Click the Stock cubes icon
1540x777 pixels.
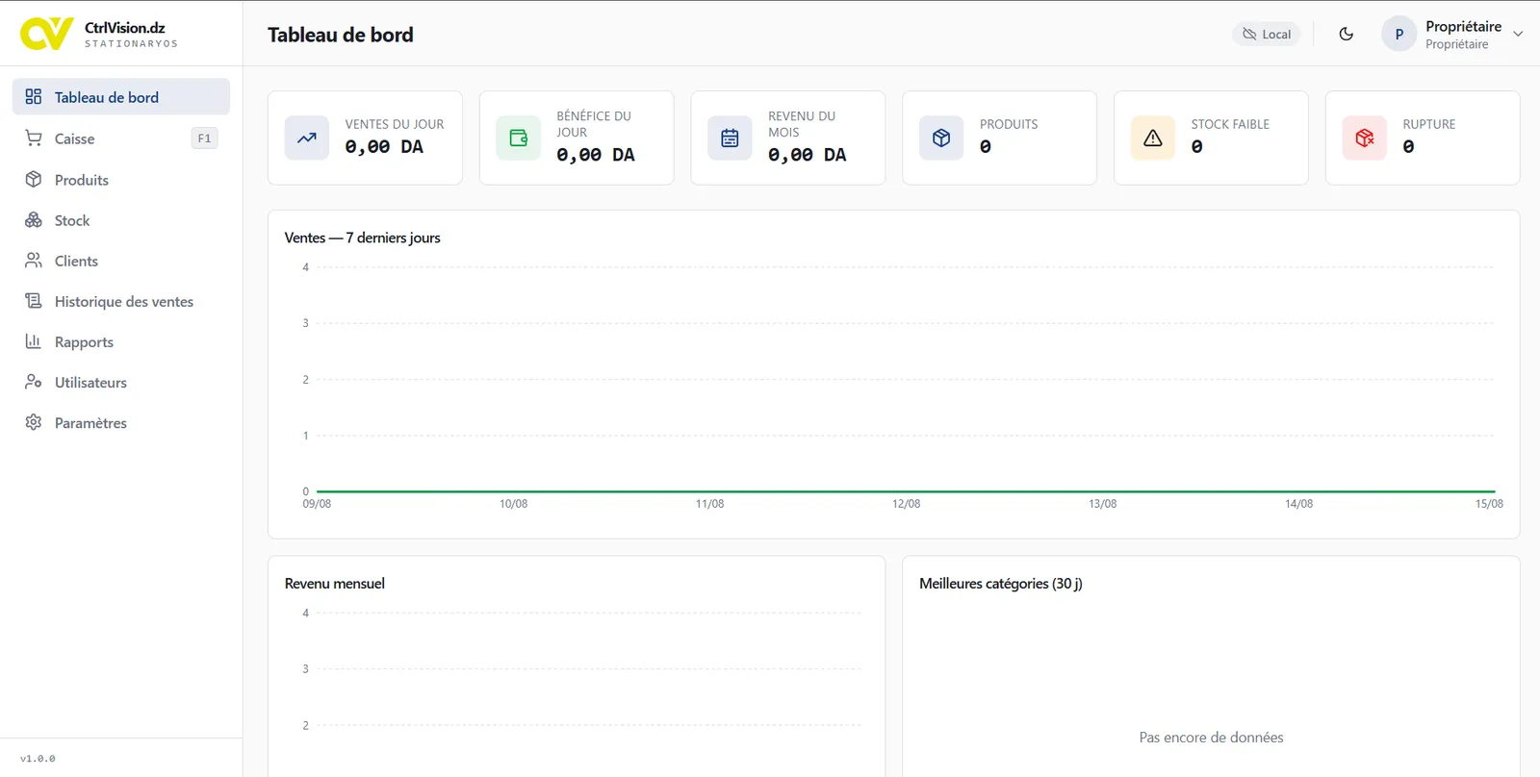[34, 220]
